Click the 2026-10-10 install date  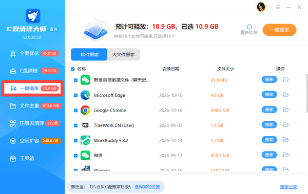171,95
